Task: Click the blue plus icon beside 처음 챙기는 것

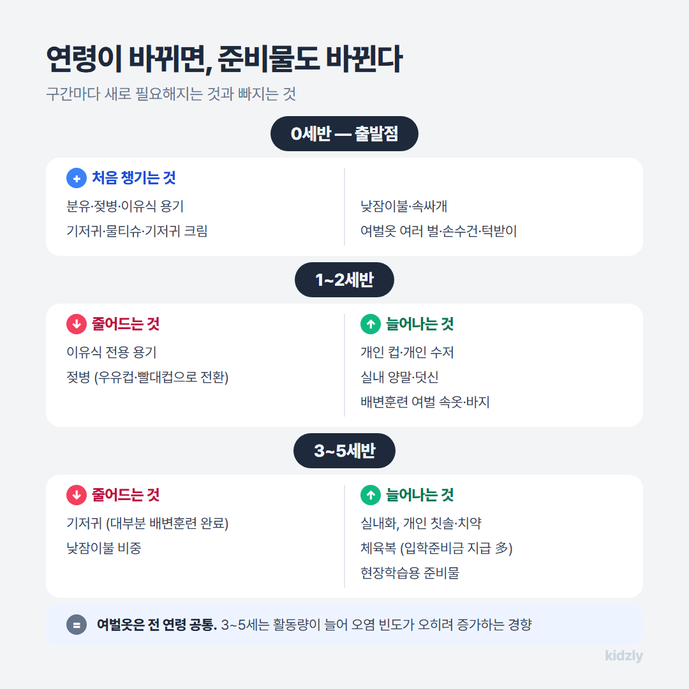Action: [x=77, y=178]
